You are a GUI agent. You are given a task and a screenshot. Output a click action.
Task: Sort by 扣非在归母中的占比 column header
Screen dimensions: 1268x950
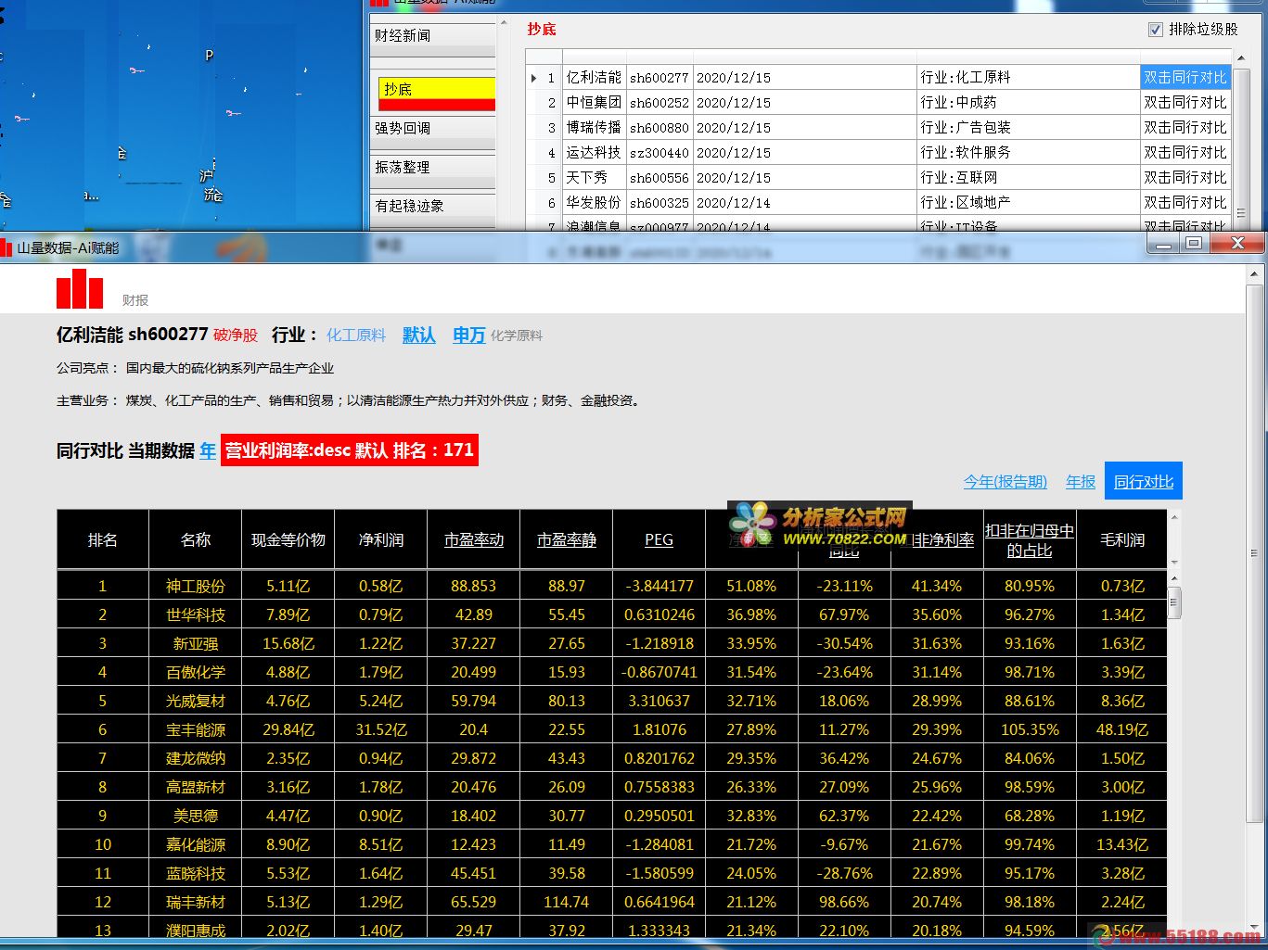coord(1030,539)
